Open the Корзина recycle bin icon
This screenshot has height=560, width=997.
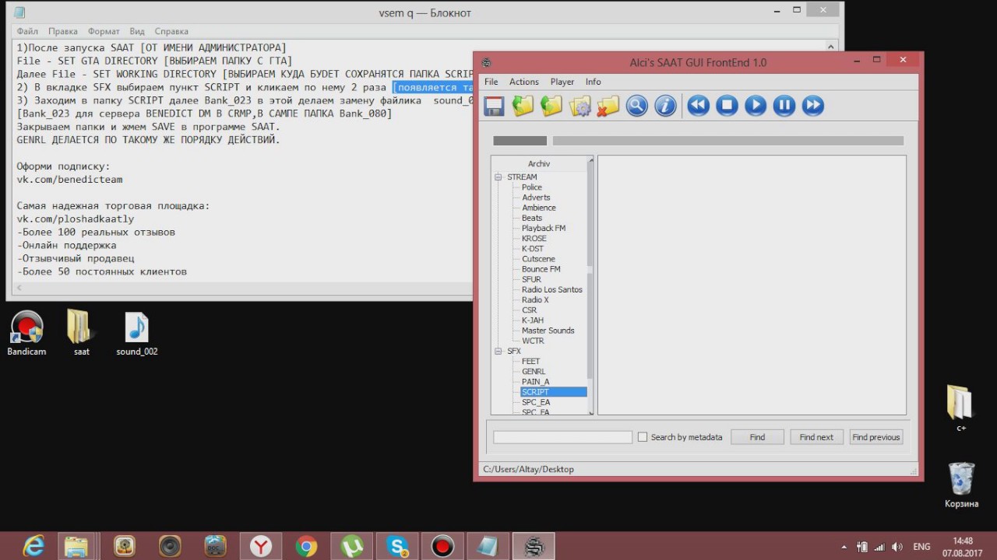coord(961,484)
